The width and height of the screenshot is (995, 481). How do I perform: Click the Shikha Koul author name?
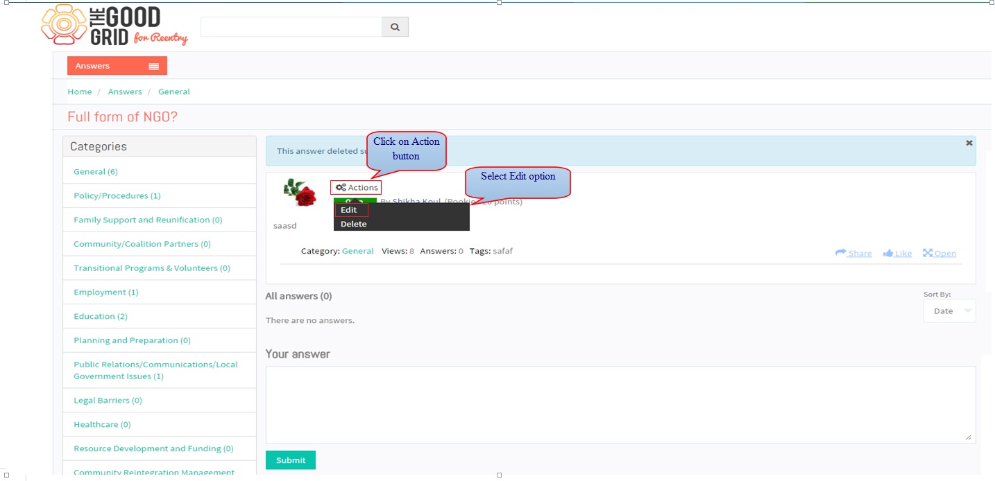point(416,202)
